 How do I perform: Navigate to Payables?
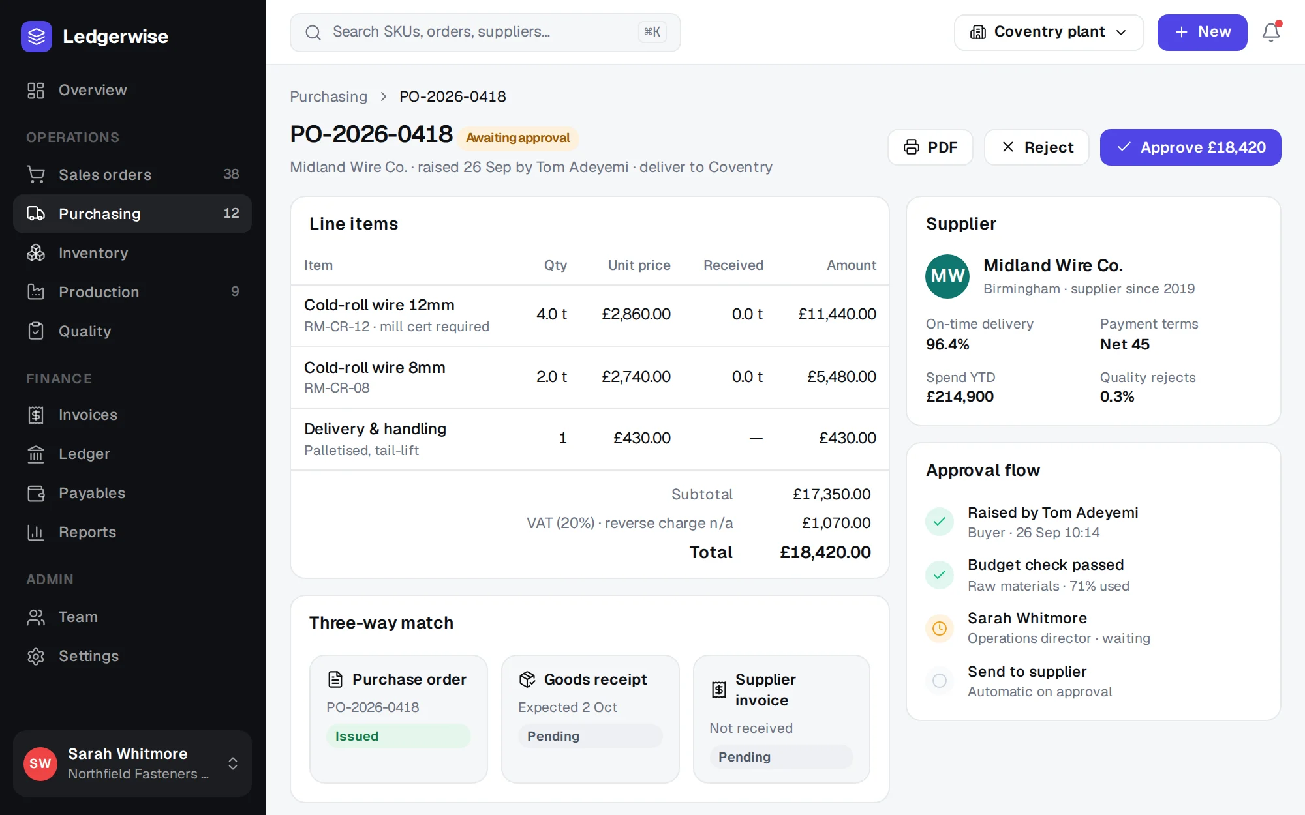(x=132, y=493)
